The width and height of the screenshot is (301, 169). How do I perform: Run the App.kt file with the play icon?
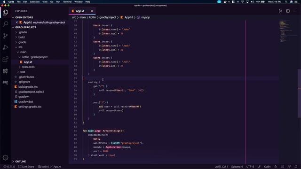(280, 11)
